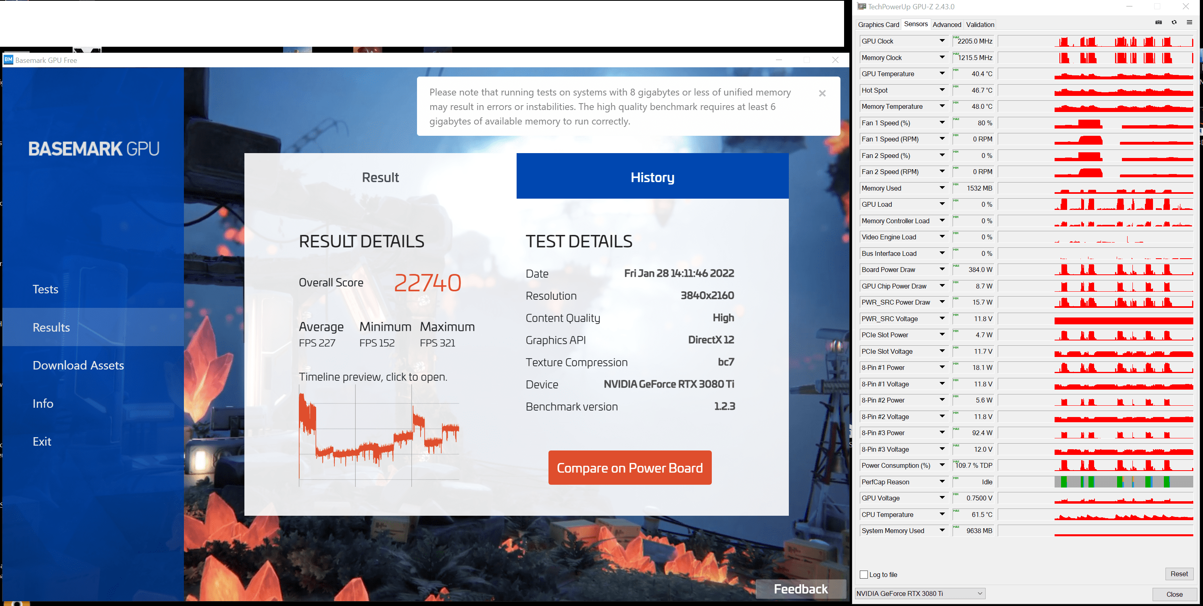Open the Hot Spot sensor dropdown
This screenshot has height=606, width=1203.
[942, 90]
